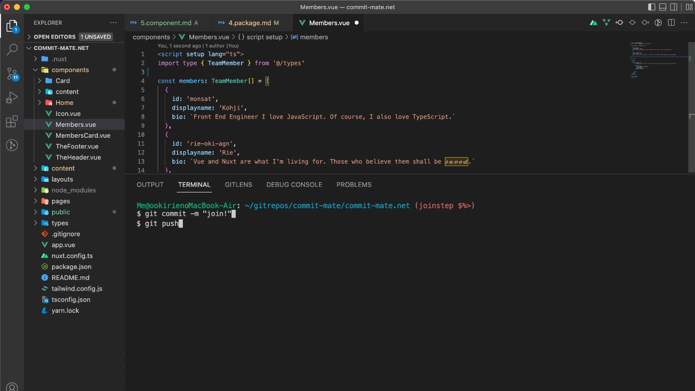Viewport: 695px width, 391px height.
Task: Open Source Control view with 11 changes
Action: tap(12, 74)
